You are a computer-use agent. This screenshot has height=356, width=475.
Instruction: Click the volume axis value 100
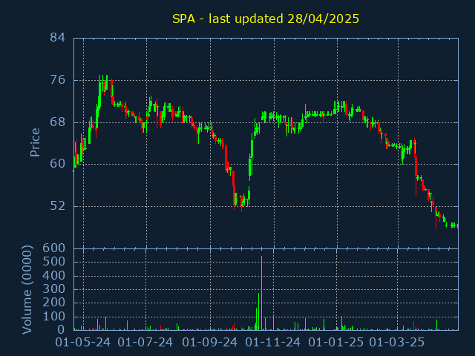(54, 317)
